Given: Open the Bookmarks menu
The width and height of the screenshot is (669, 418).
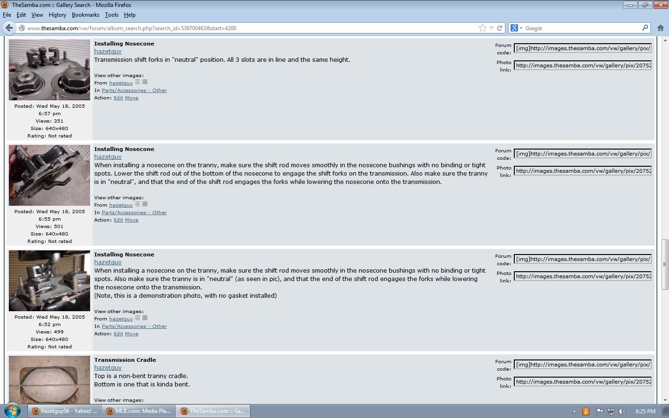Looking at the screenshot, I should point(85,15).
